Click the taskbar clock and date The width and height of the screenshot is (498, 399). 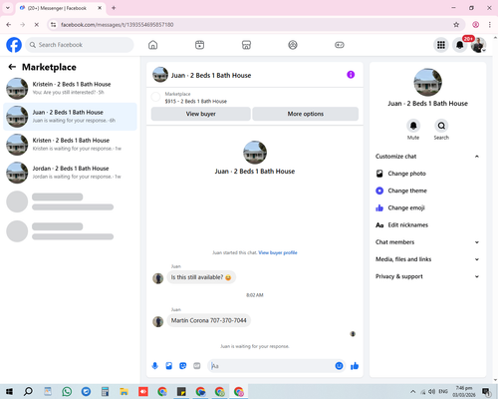[464, 392]
